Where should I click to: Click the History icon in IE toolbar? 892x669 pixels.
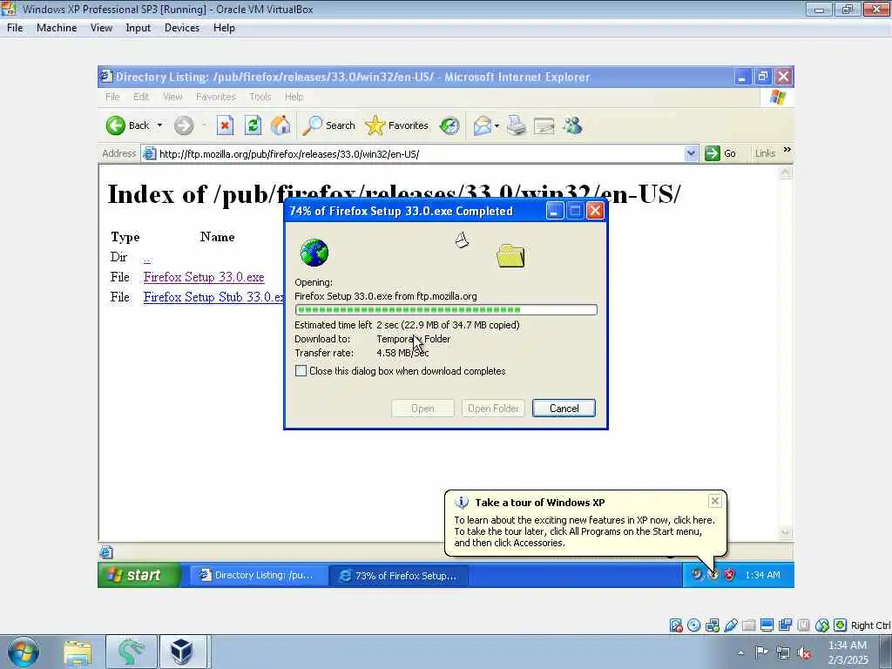(x=449, y=125)
